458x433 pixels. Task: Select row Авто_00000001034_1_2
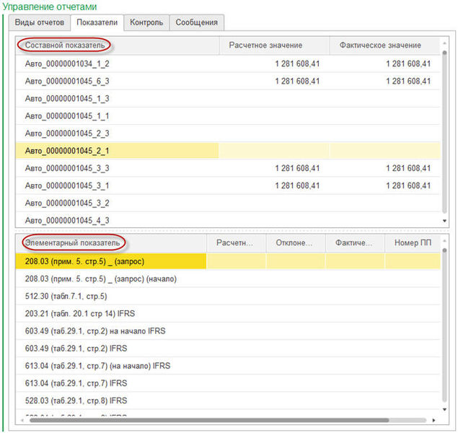click(67, 64)
